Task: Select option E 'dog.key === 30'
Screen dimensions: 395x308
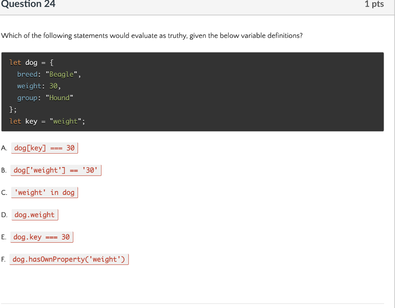Action: click(x=42, y=237)
